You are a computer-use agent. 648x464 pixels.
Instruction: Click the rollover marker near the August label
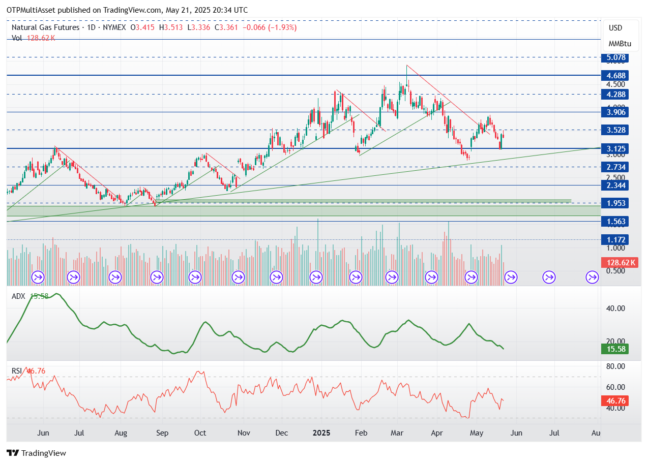(x=115, y=277)
